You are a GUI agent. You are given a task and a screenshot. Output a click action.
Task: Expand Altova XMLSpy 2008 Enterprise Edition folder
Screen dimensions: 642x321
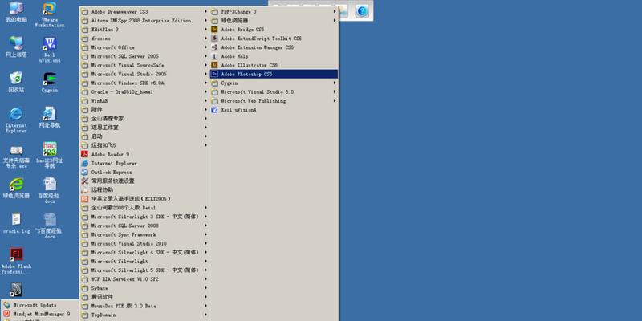point(144,21)
